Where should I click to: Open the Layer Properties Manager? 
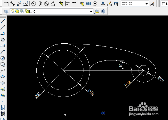pos(6,11)
